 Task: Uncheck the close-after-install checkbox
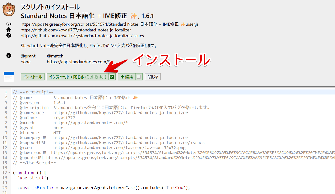click(x=112, y=77)
